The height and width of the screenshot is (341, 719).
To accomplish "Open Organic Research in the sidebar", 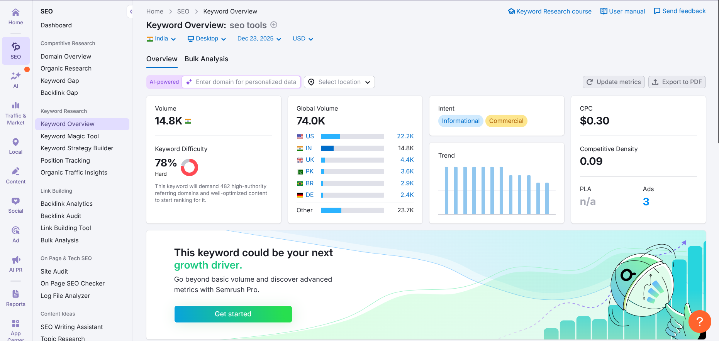I will click(x=66, y=69).
